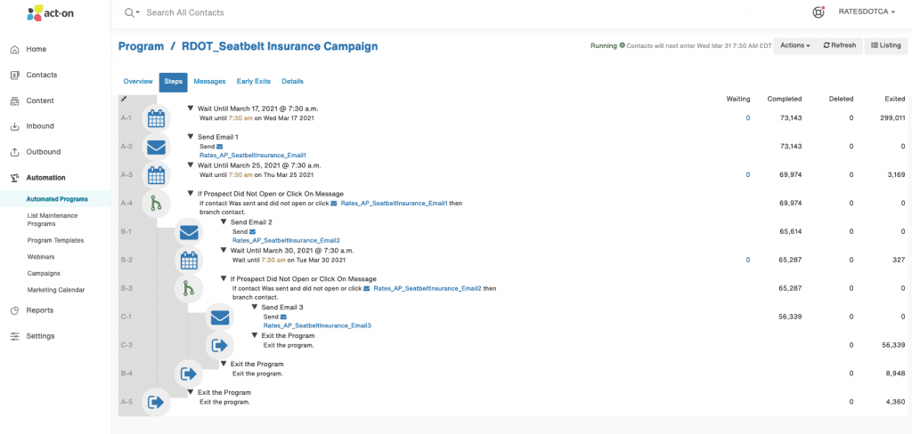Click the Refresh button
Screen dimensions: 912x434
(839, 45)
